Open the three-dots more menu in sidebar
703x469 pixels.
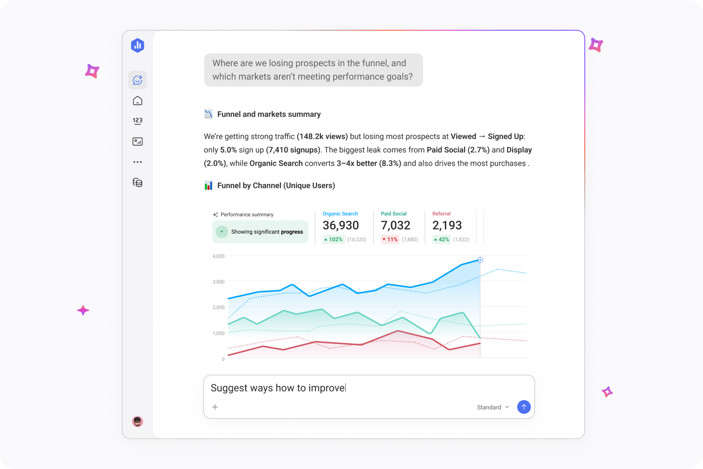click(138, 162)
